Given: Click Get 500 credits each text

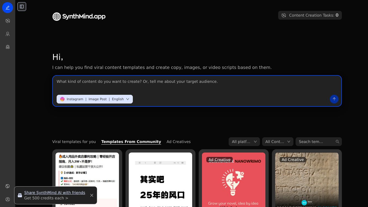Looking at the screenshot, I should [x=46, y=198].
